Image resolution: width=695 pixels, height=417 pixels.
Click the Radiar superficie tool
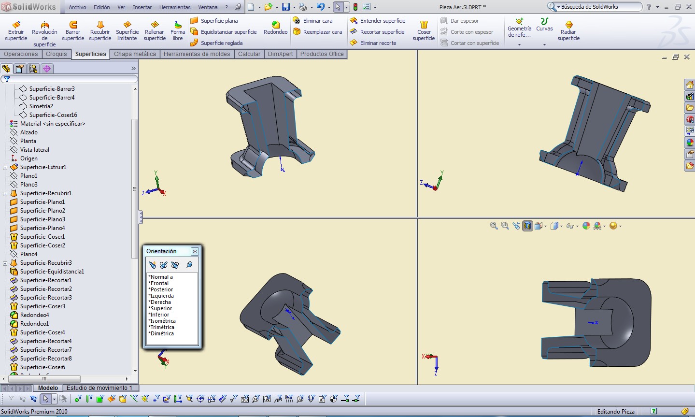(568, 31)
